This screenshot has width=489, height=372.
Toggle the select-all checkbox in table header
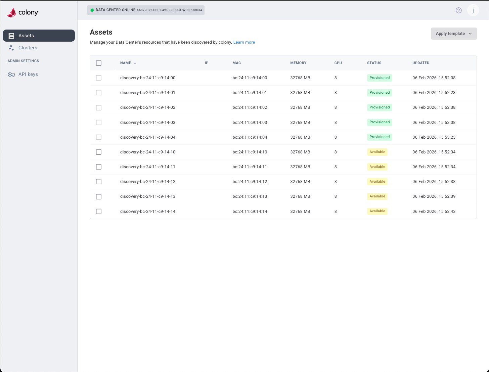click(99, 63)
